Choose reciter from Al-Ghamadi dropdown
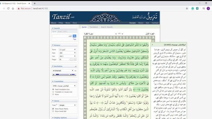This screenshot has width=212, height=119. coord(63,70)
